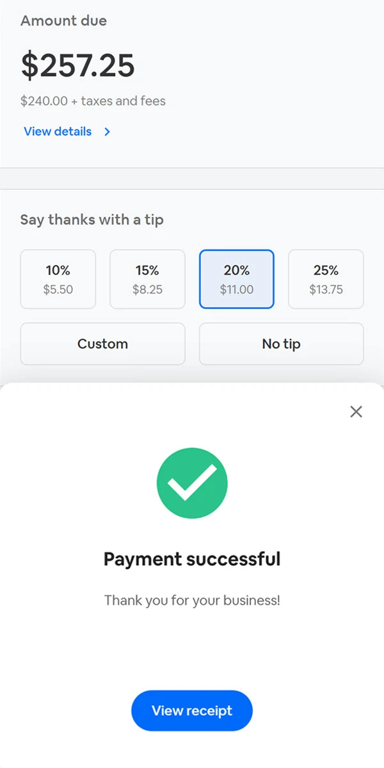Click the green checkmark success icon
Image resolution: width=384 pixels, height=768 pixels.
coord(192,483)
